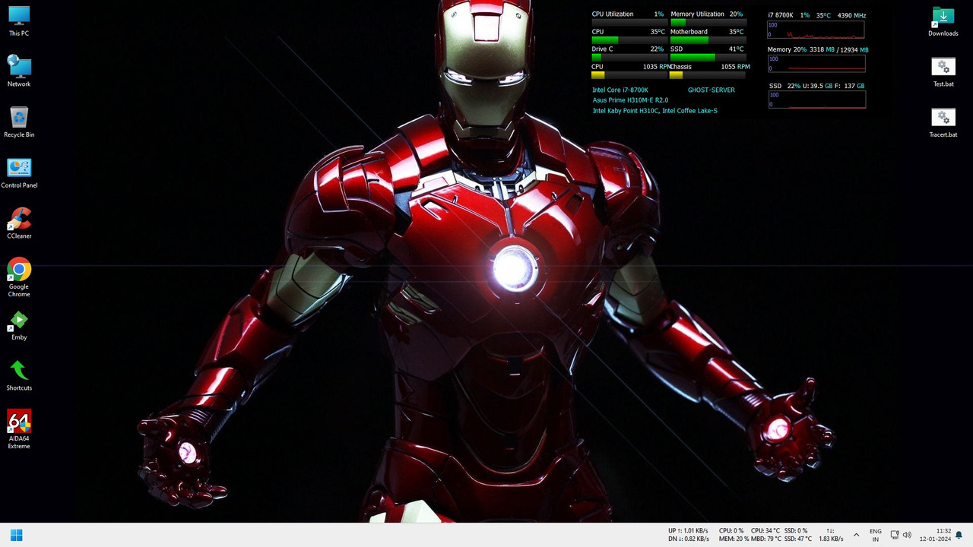The image size is (973, 547).
Task: Click the 'Intel Core i7-8700K' text
Action: click(620, 90)
